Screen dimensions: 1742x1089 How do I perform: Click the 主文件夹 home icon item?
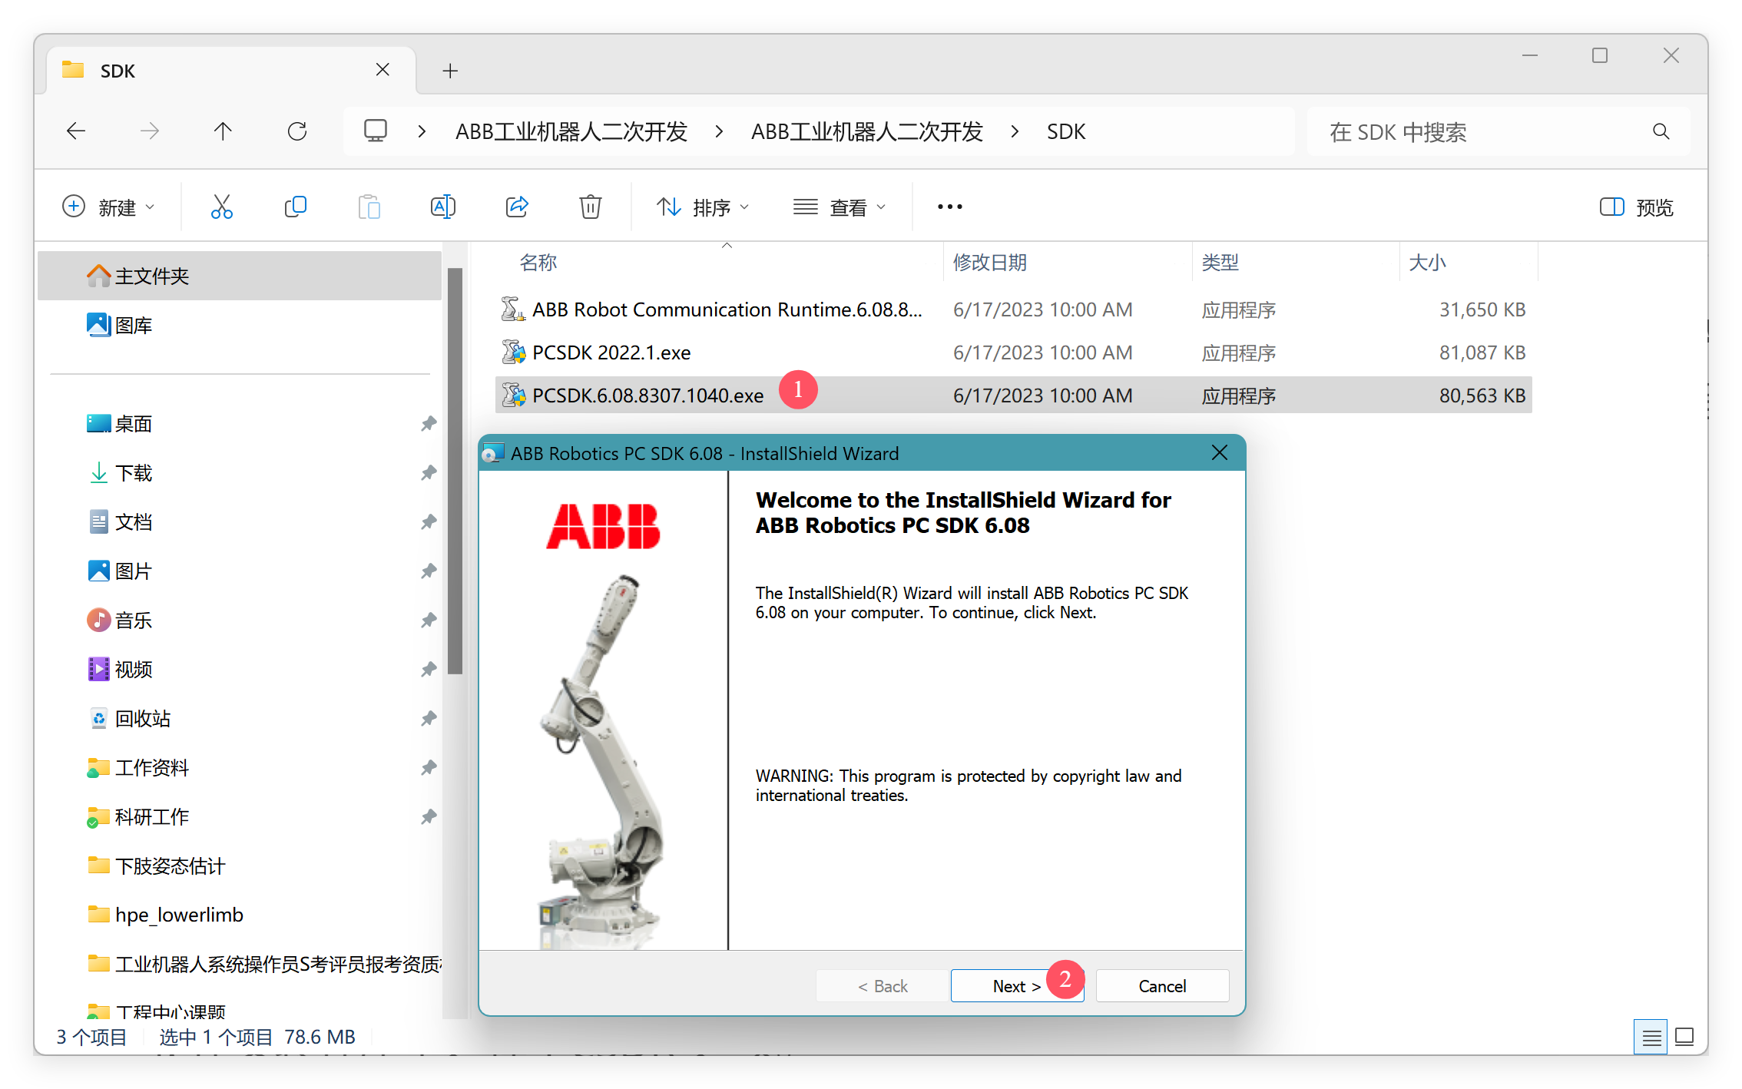pos(239,276)
